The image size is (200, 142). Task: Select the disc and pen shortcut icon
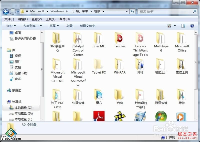pos(140,116)
